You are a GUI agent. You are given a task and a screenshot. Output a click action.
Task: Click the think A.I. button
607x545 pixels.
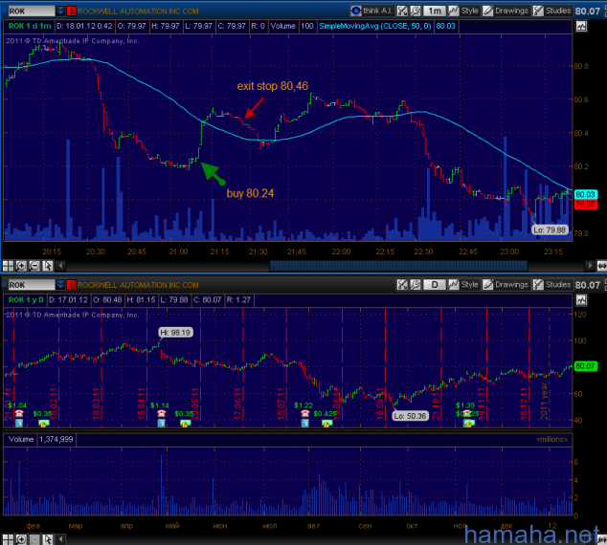(x=371, y=11)
